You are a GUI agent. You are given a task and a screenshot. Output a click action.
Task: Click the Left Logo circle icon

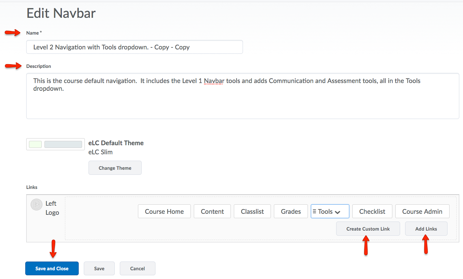pos(36,205)
